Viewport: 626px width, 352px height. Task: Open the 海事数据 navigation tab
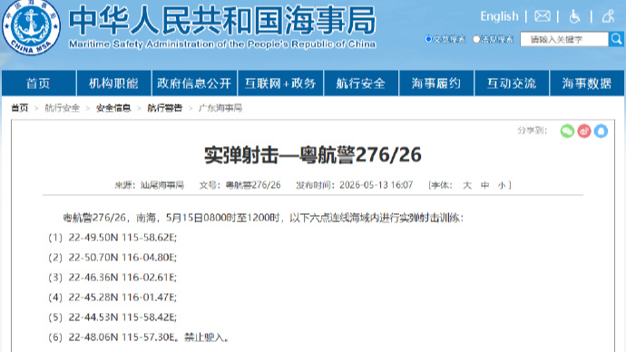click(587, 83)
